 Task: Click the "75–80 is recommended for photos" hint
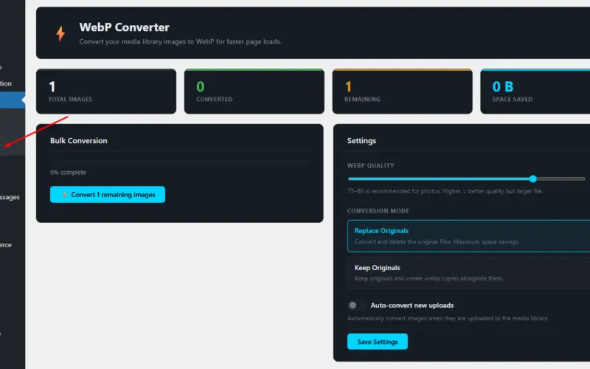click(x=445, y=191)
